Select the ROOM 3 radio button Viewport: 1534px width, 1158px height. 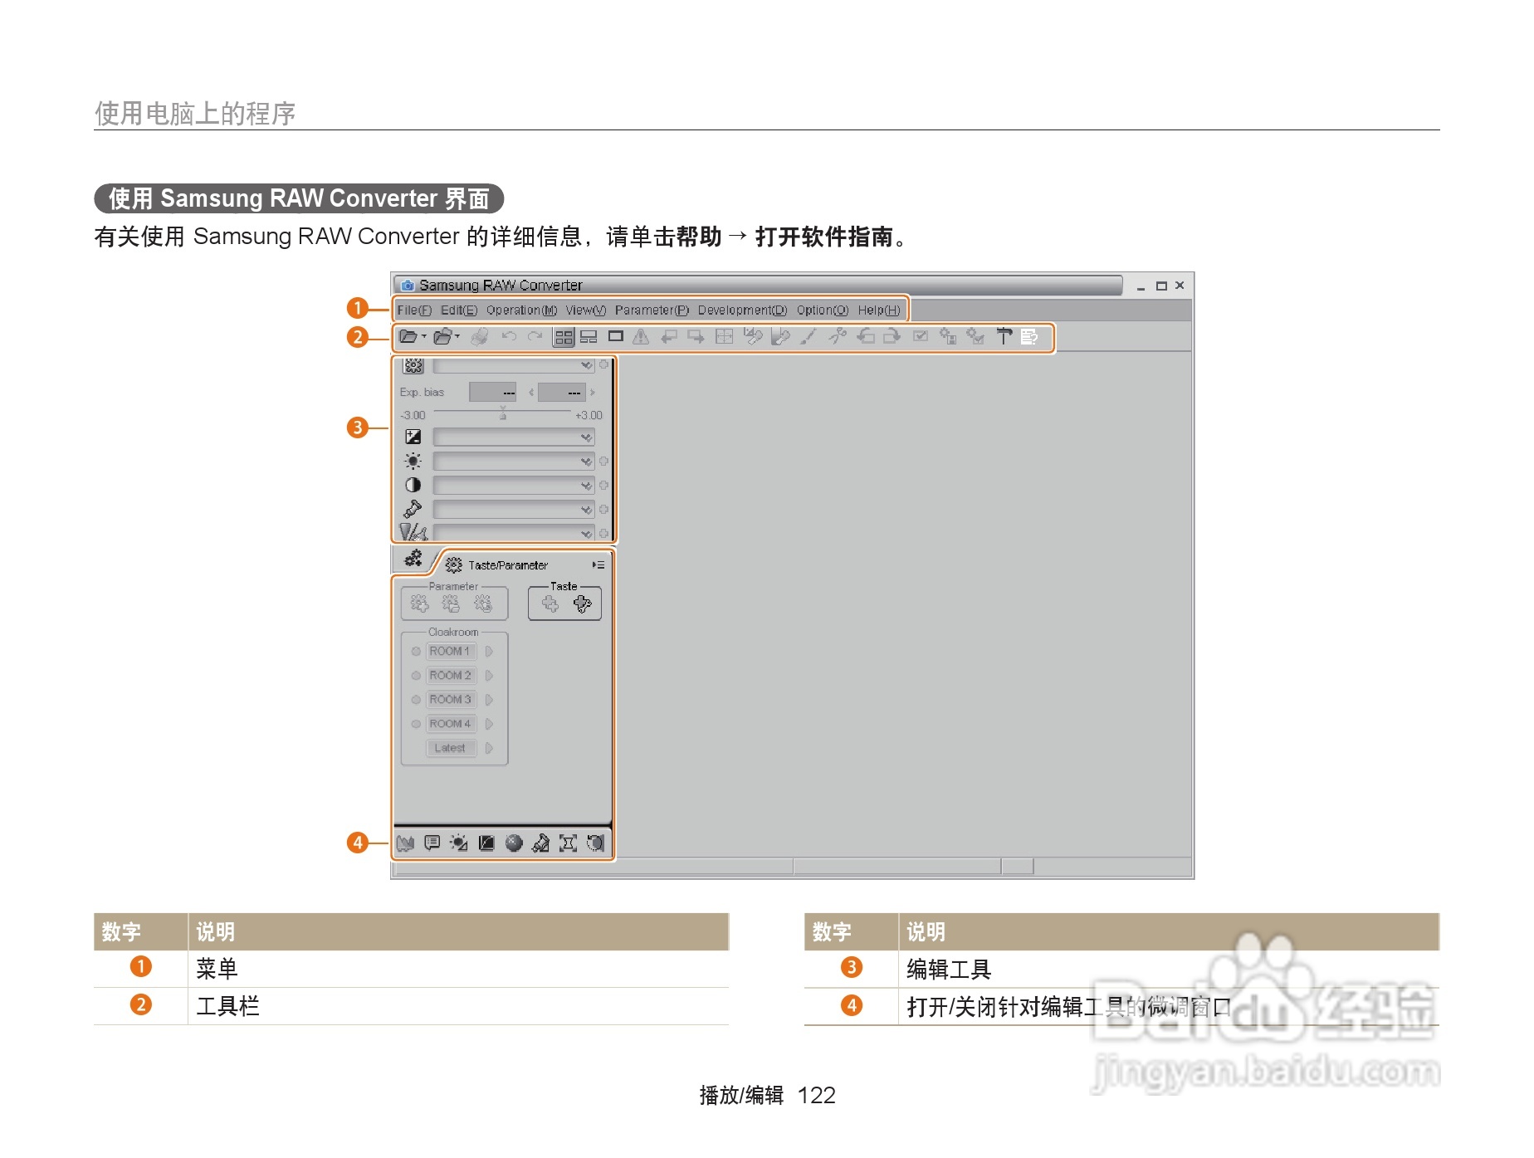coord(416,700)
